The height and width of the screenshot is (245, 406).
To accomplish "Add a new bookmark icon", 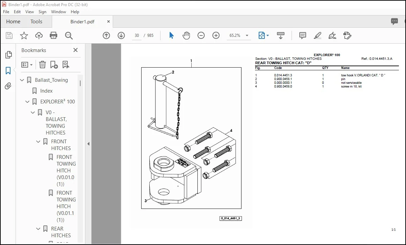I will click(x=54, y=65).
